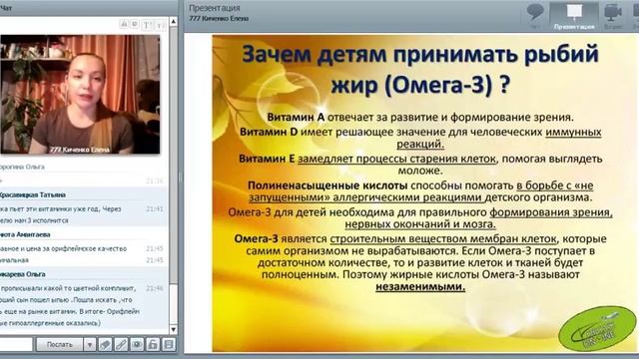639x359 pixels.
Task: Select chat author Красавицкая Татьяна
Action: point(33,195)
